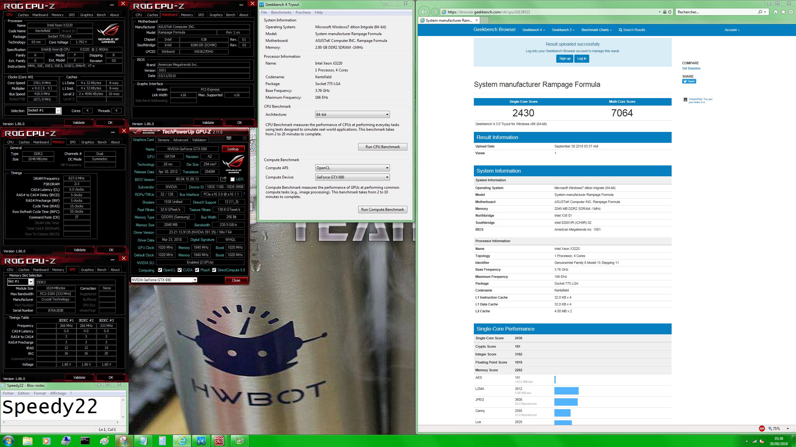Click the Tweet share button

689,81
